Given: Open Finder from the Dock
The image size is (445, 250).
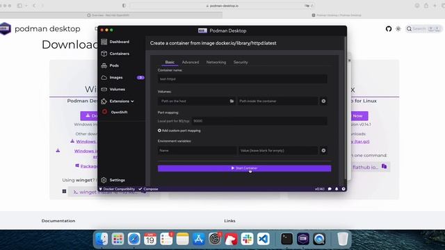Looking at the screenshot, I should tap(102, 239).
